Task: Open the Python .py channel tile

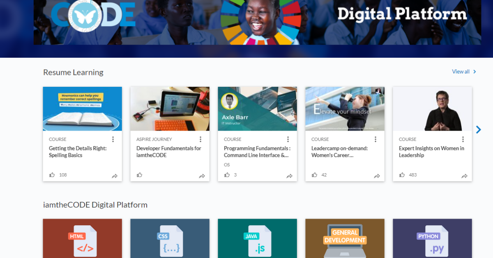Action: (433, 238)
